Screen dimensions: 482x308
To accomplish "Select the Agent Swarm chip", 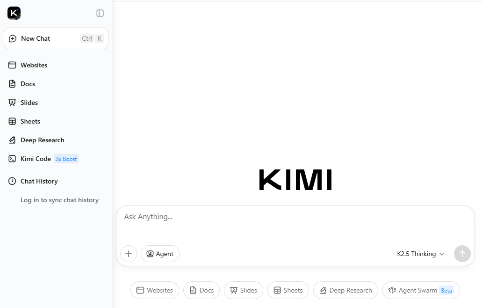I will click(x=421, y=291).
